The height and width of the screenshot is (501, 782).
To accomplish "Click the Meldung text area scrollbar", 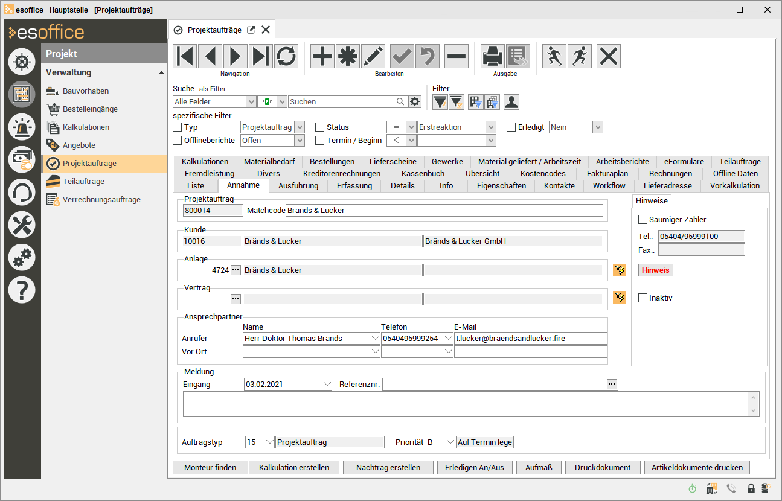I will pos(752,404).
